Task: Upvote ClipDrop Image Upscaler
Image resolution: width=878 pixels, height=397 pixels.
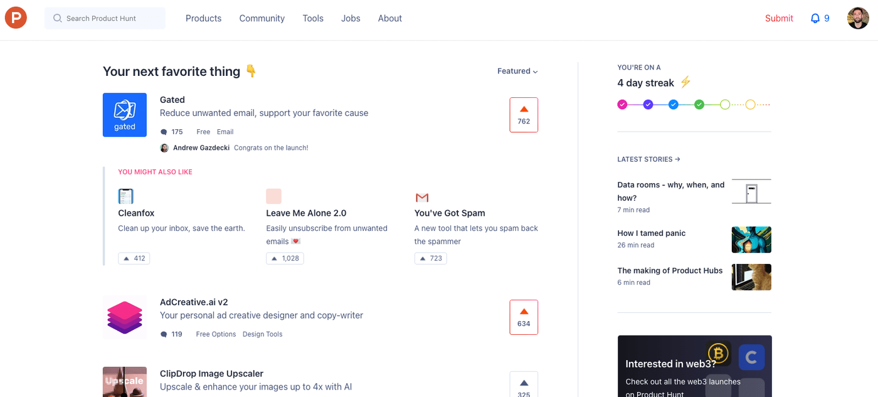Action: click(524, 386)
